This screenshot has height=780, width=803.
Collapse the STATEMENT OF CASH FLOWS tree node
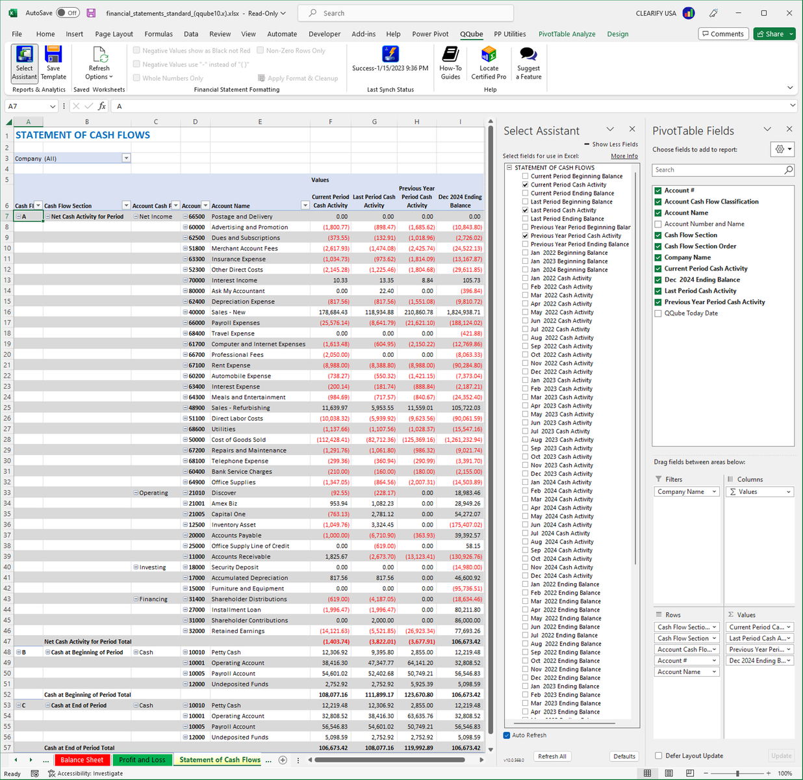[x=509, y=167]
